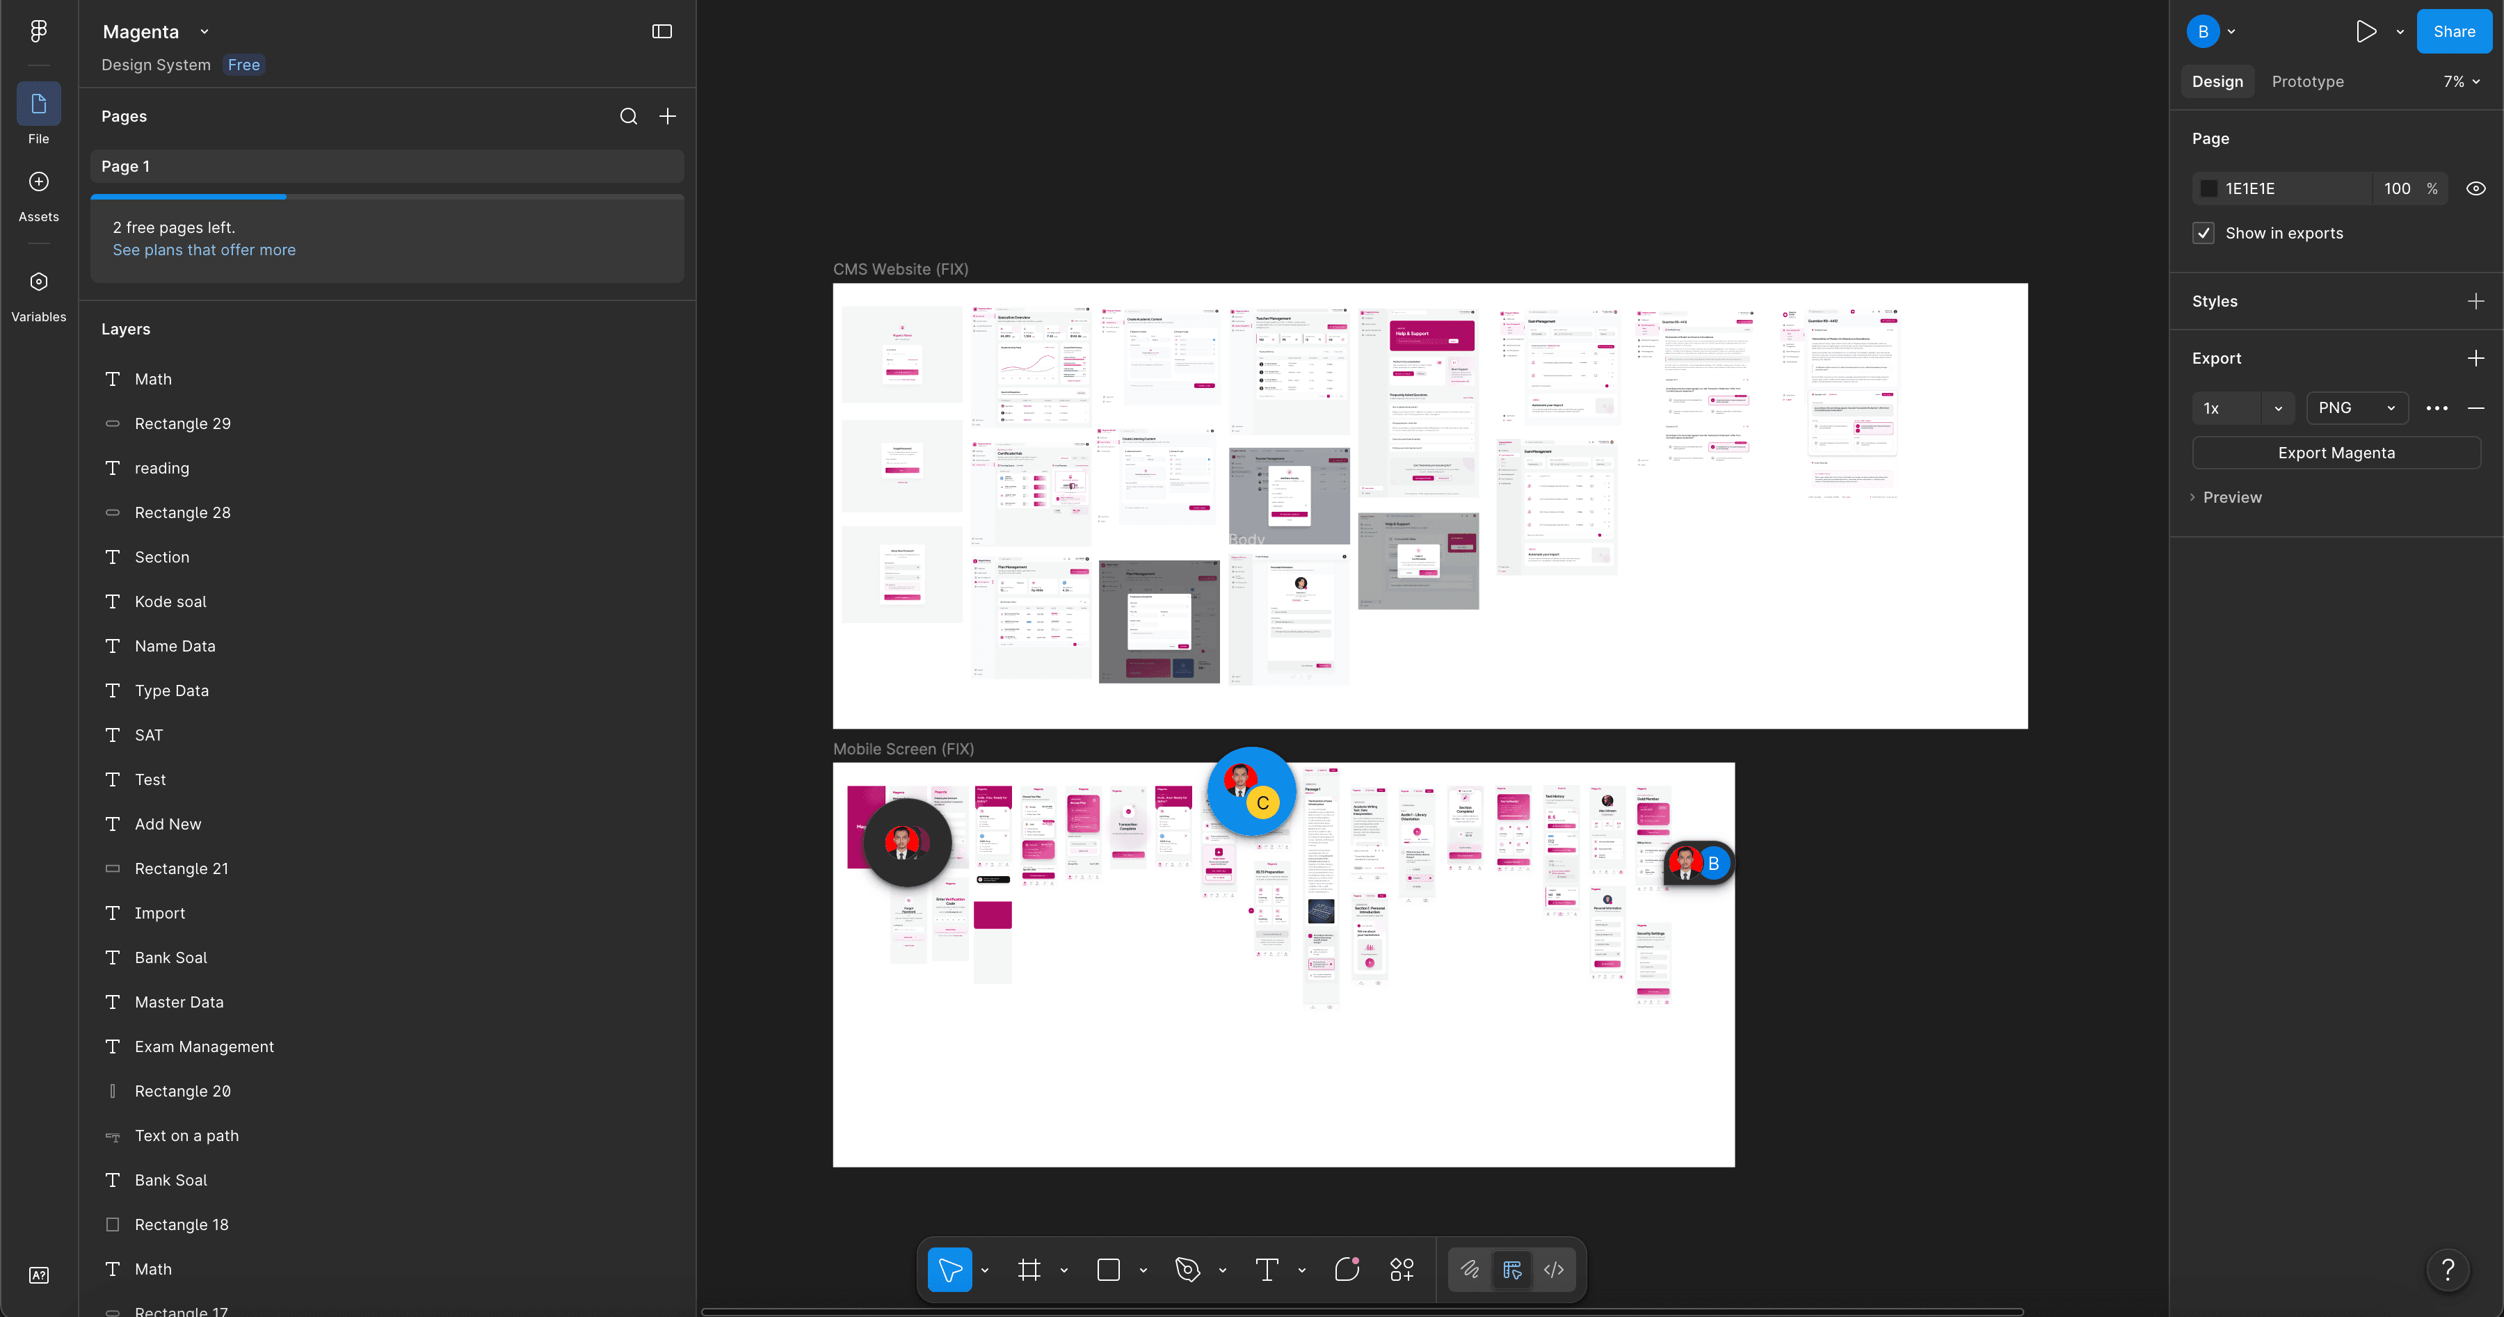Select Page 1 in the Pages list
The width and height of the screenshot is (2504, 1317).
click(x=387, y=166)
